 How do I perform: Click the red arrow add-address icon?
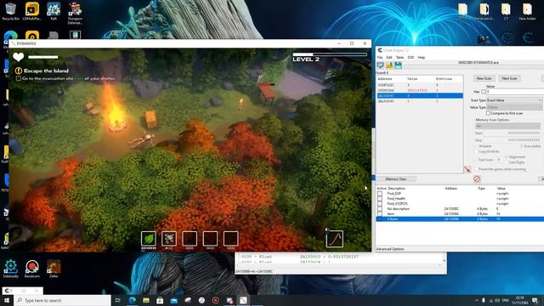click(x=467, y=170)
